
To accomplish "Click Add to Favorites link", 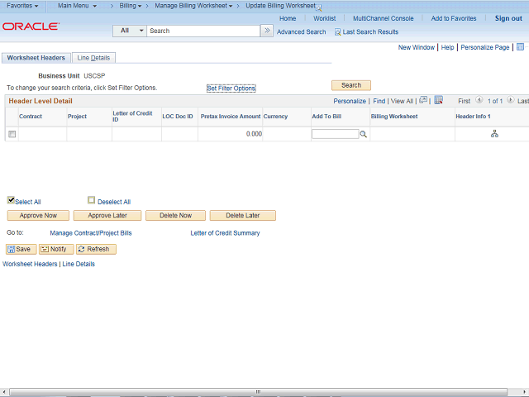I will click(454, 18).
